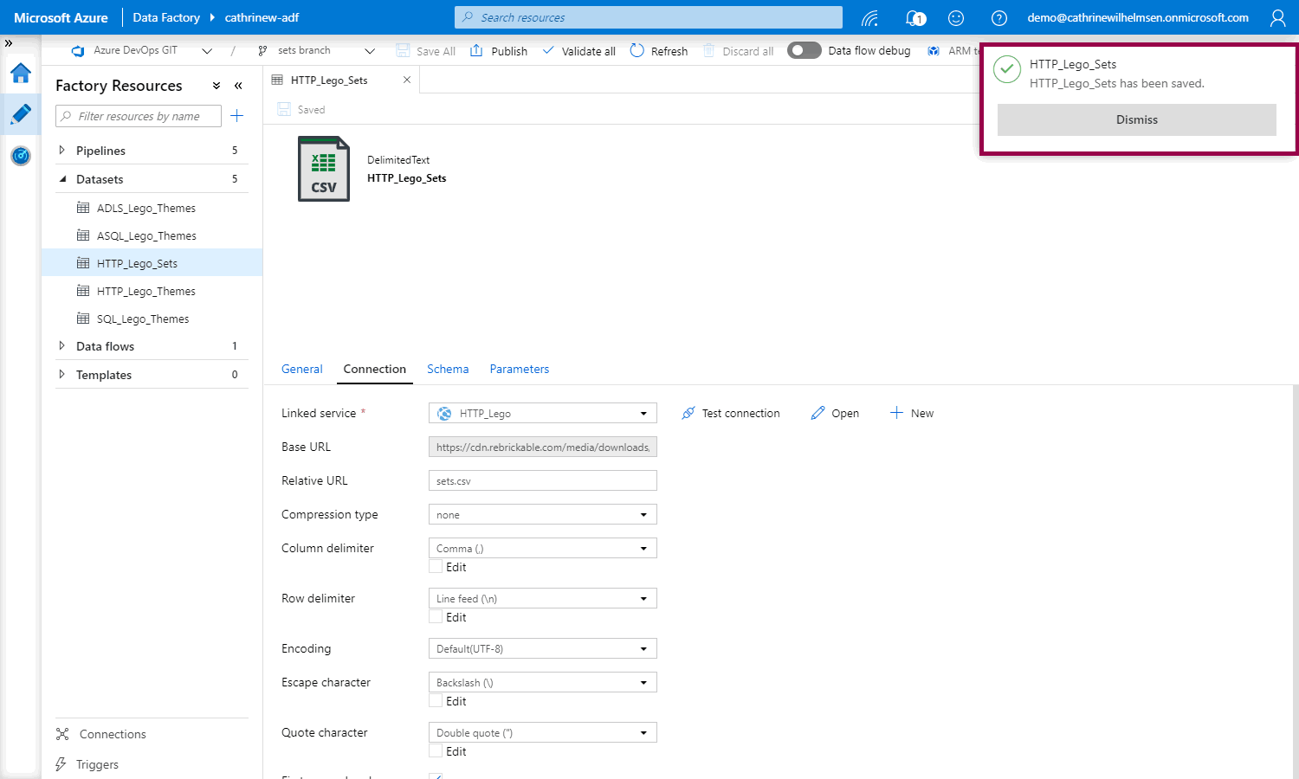This screenshot has height=779, width=1299.
Task: Dismiss the saved notification
Action: (1136, 119)
